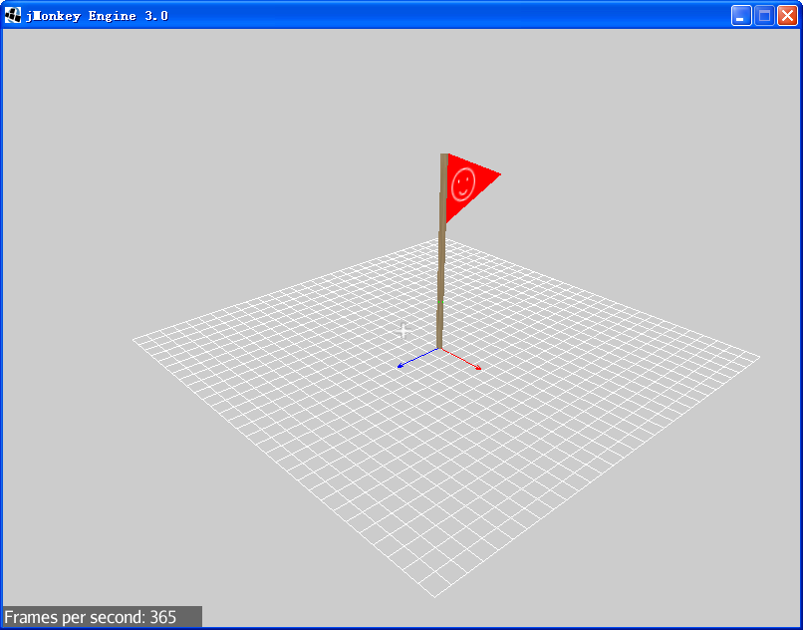Minimize the jMonkey Engine window
Viewport: 803px width, 630px height.
pyautogui.click(x=741, y=16)
